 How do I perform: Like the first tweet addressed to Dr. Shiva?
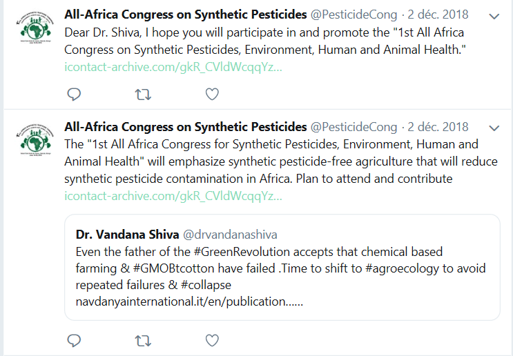pos(212,94)
